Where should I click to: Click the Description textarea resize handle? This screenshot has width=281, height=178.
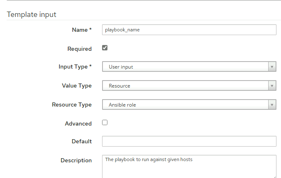tap(275, 177)
